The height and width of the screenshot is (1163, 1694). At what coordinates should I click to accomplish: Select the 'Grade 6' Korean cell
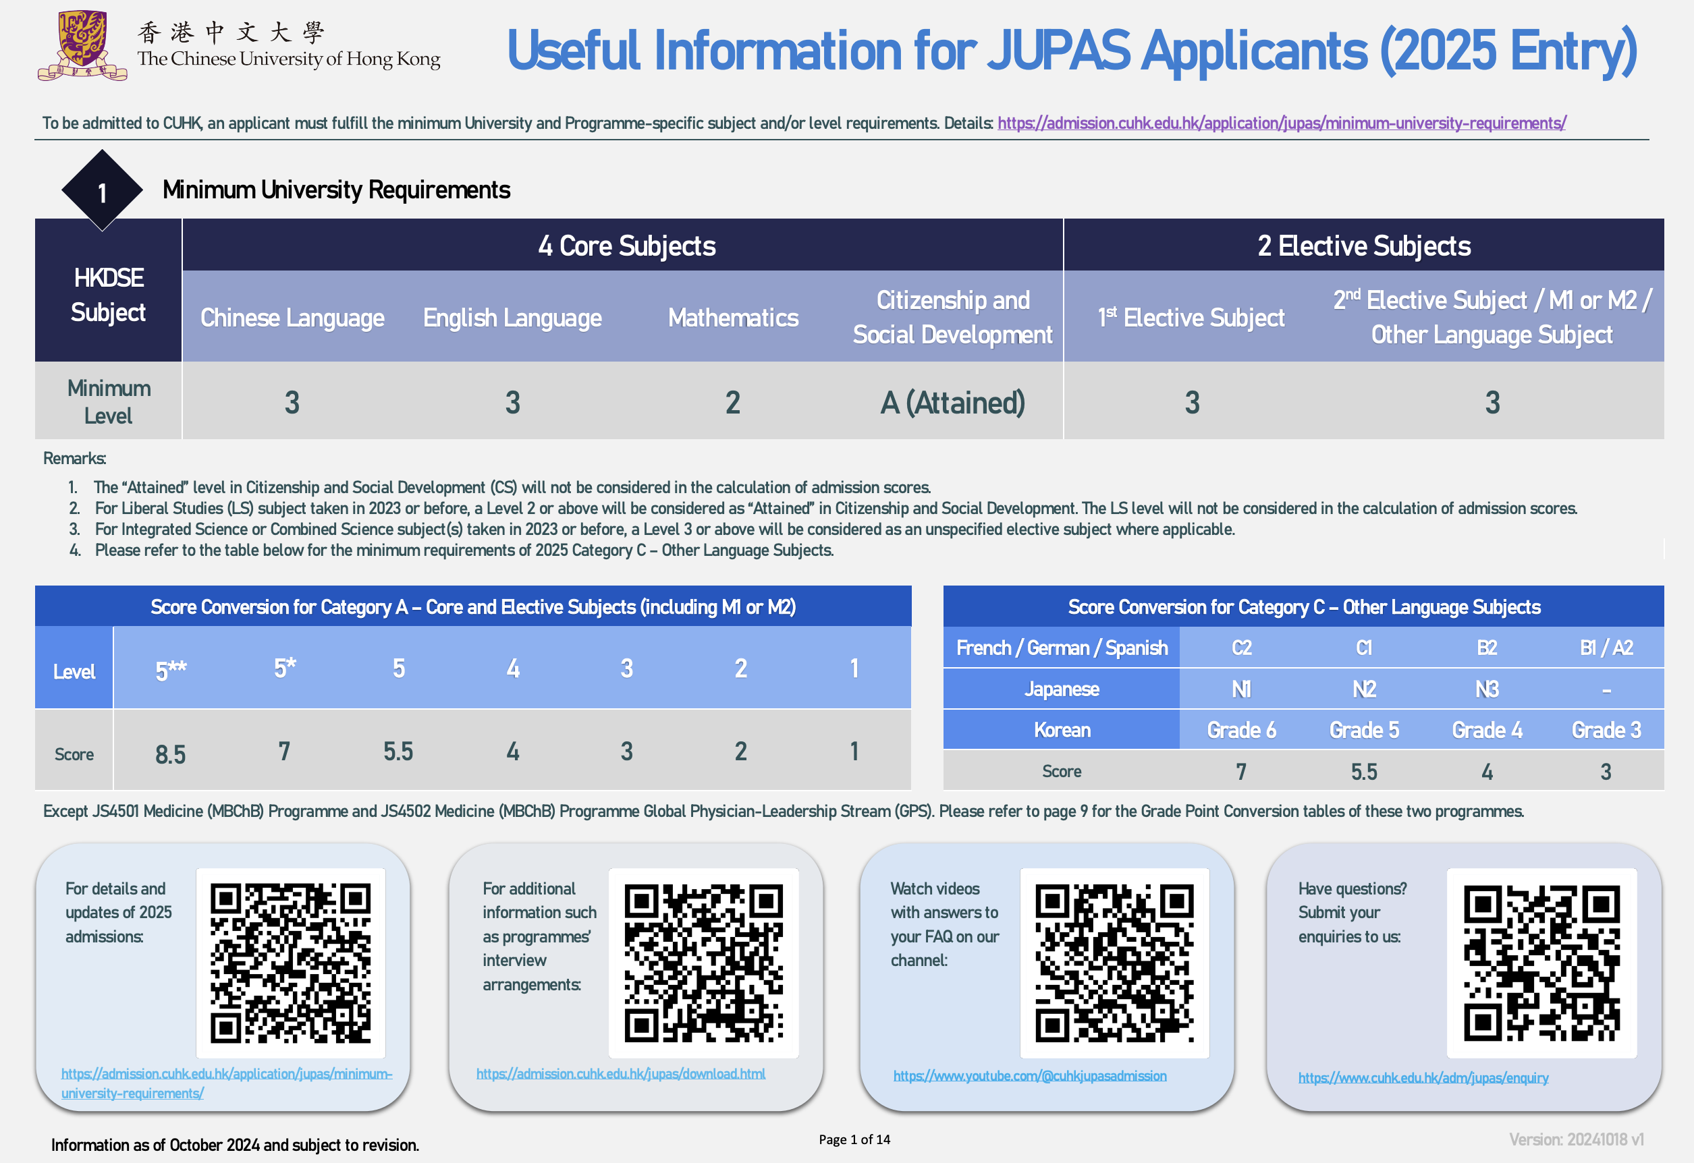click(x=1241, y=729)
